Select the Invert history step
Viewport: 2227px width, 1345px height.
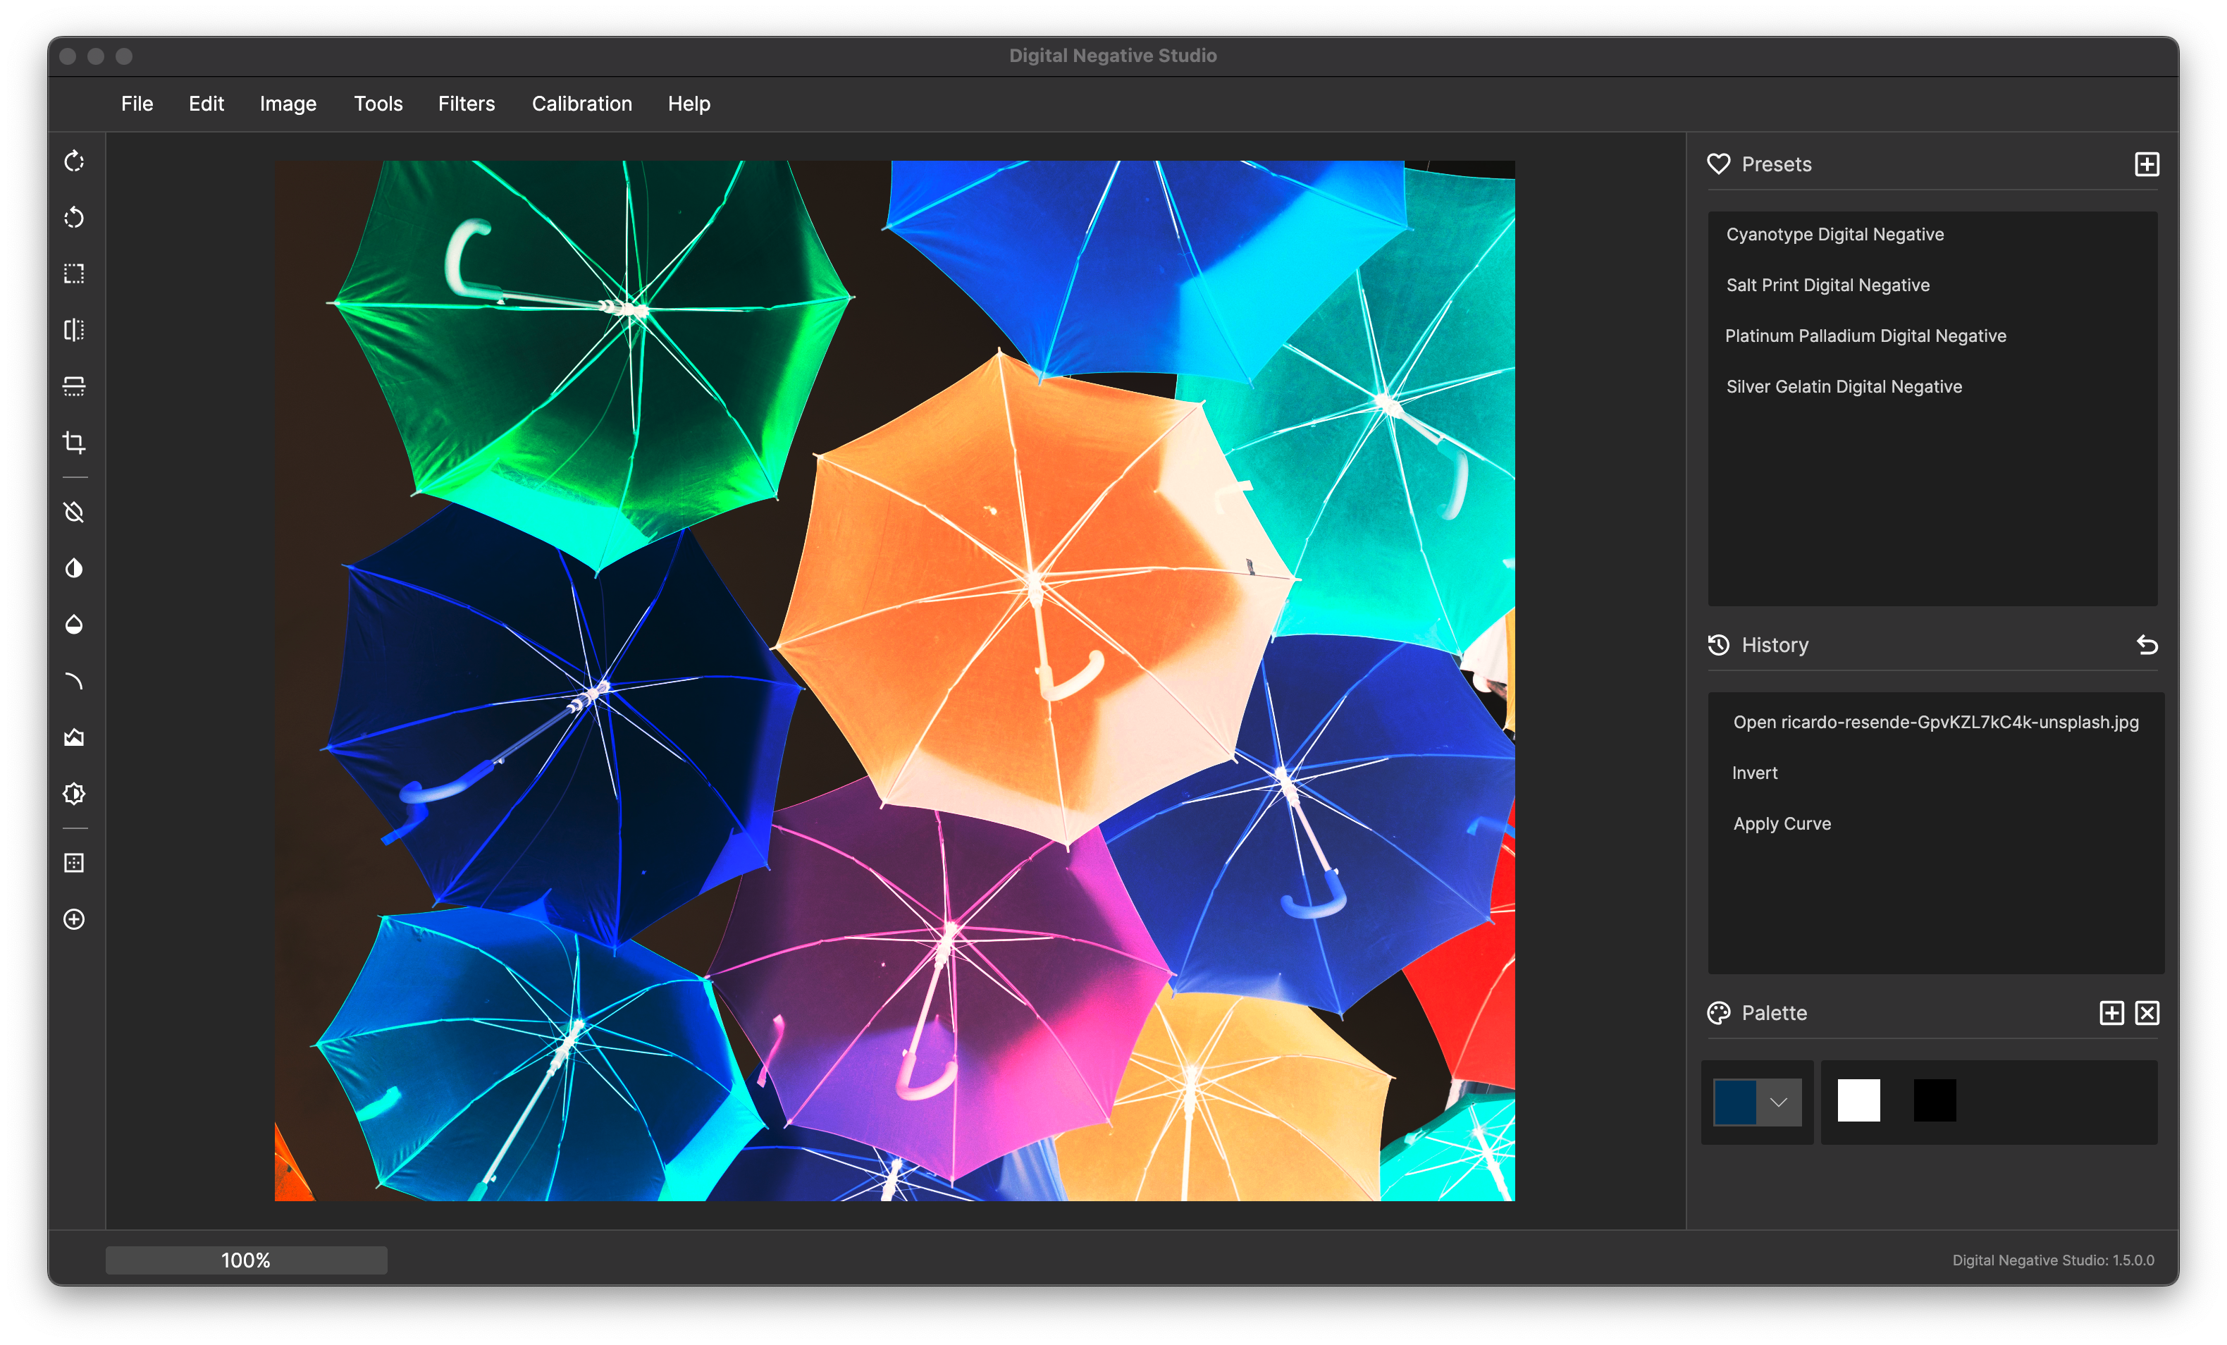[x=1754, y=773]
